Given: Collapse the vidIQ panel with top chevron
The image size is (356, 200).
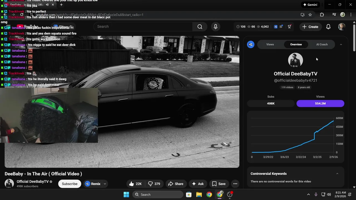Looking at the screenshot, I should 341,44.
